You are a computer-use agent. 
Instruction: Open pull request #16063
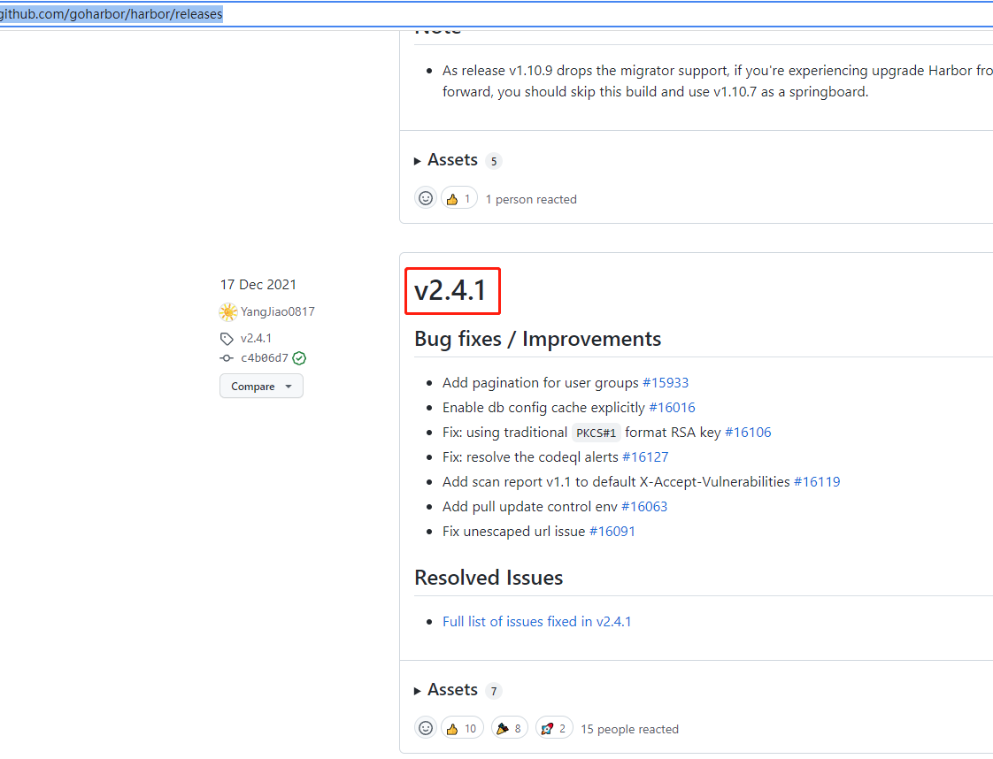(644, 506)
